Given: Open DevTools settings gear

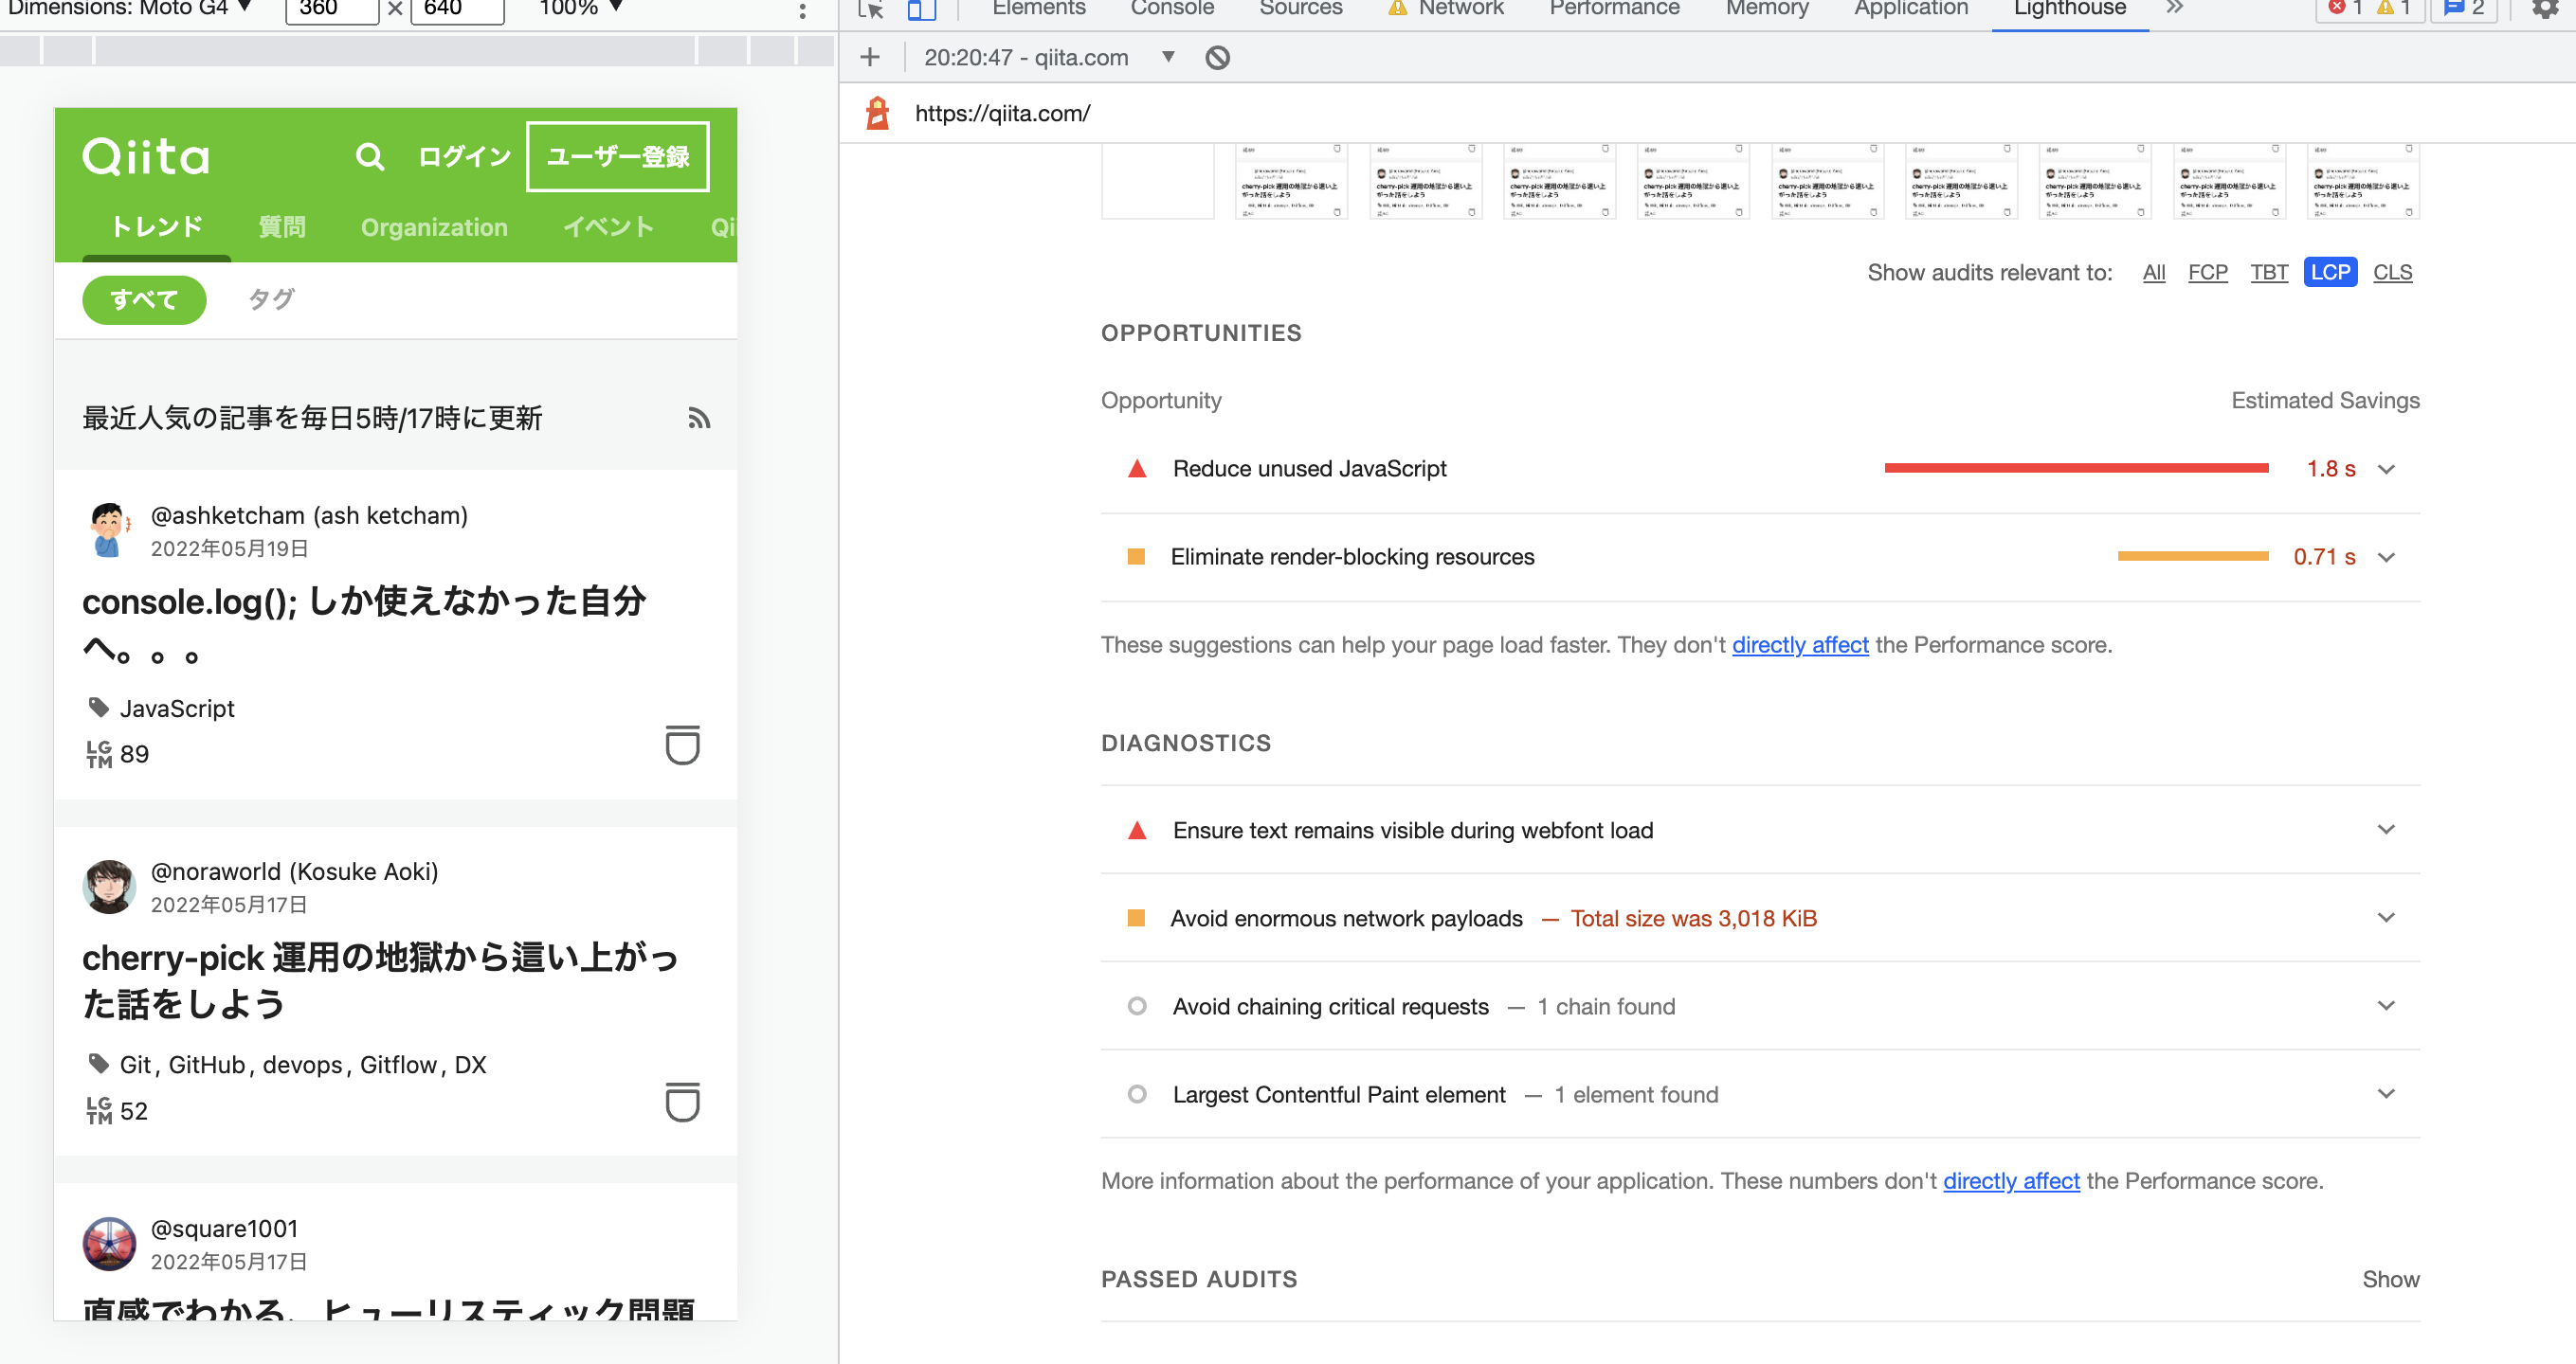Looking at the screenshot, I should [x=2543, y=9].
